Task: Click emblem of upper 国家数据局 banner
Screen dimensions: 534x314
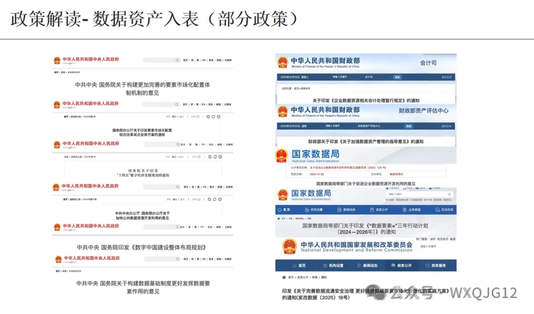Action: 281,156
